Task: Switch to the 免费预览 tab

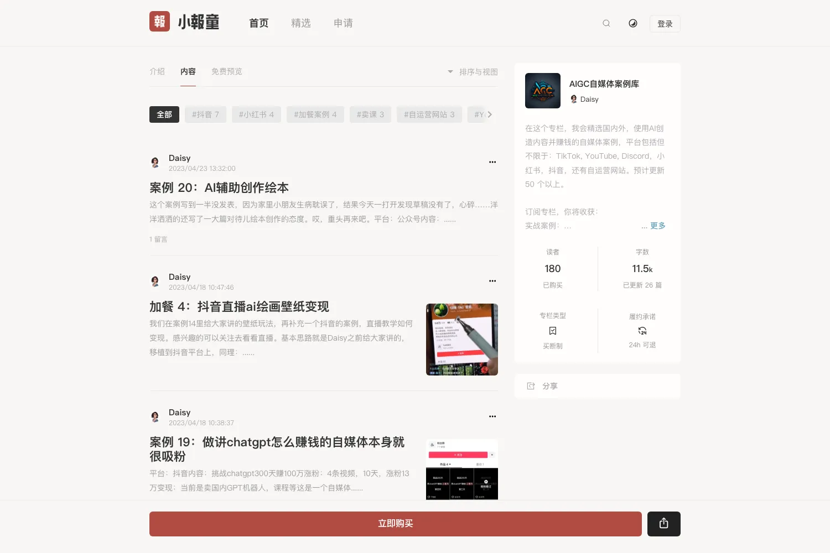Action: [227, 71]
